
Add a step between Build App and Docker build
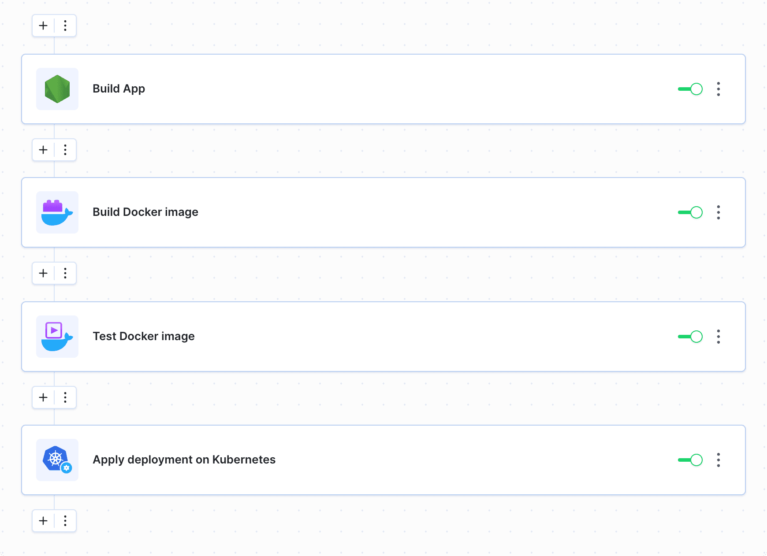tap(43, 150)
